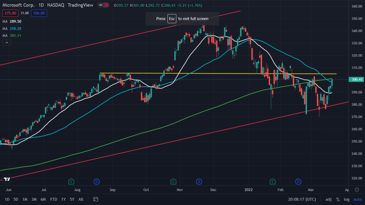
Task: Click the February dividend D marker
Action: coord(298,182)
